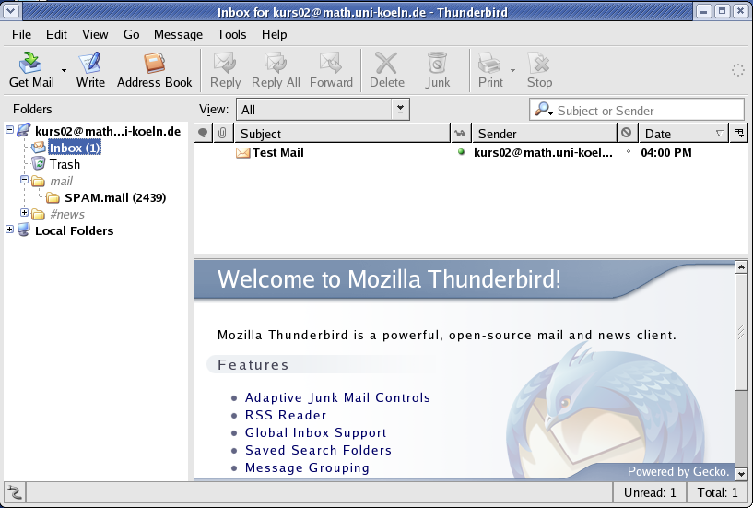753x508 pixels.
Task: Sort messages by Date column header
Action: [683, 133]
